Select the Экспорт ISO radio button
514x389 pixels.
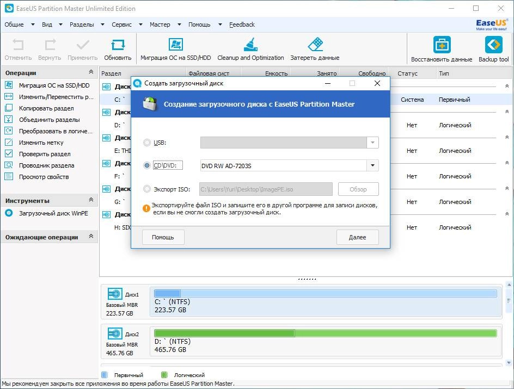click(147, 189)
